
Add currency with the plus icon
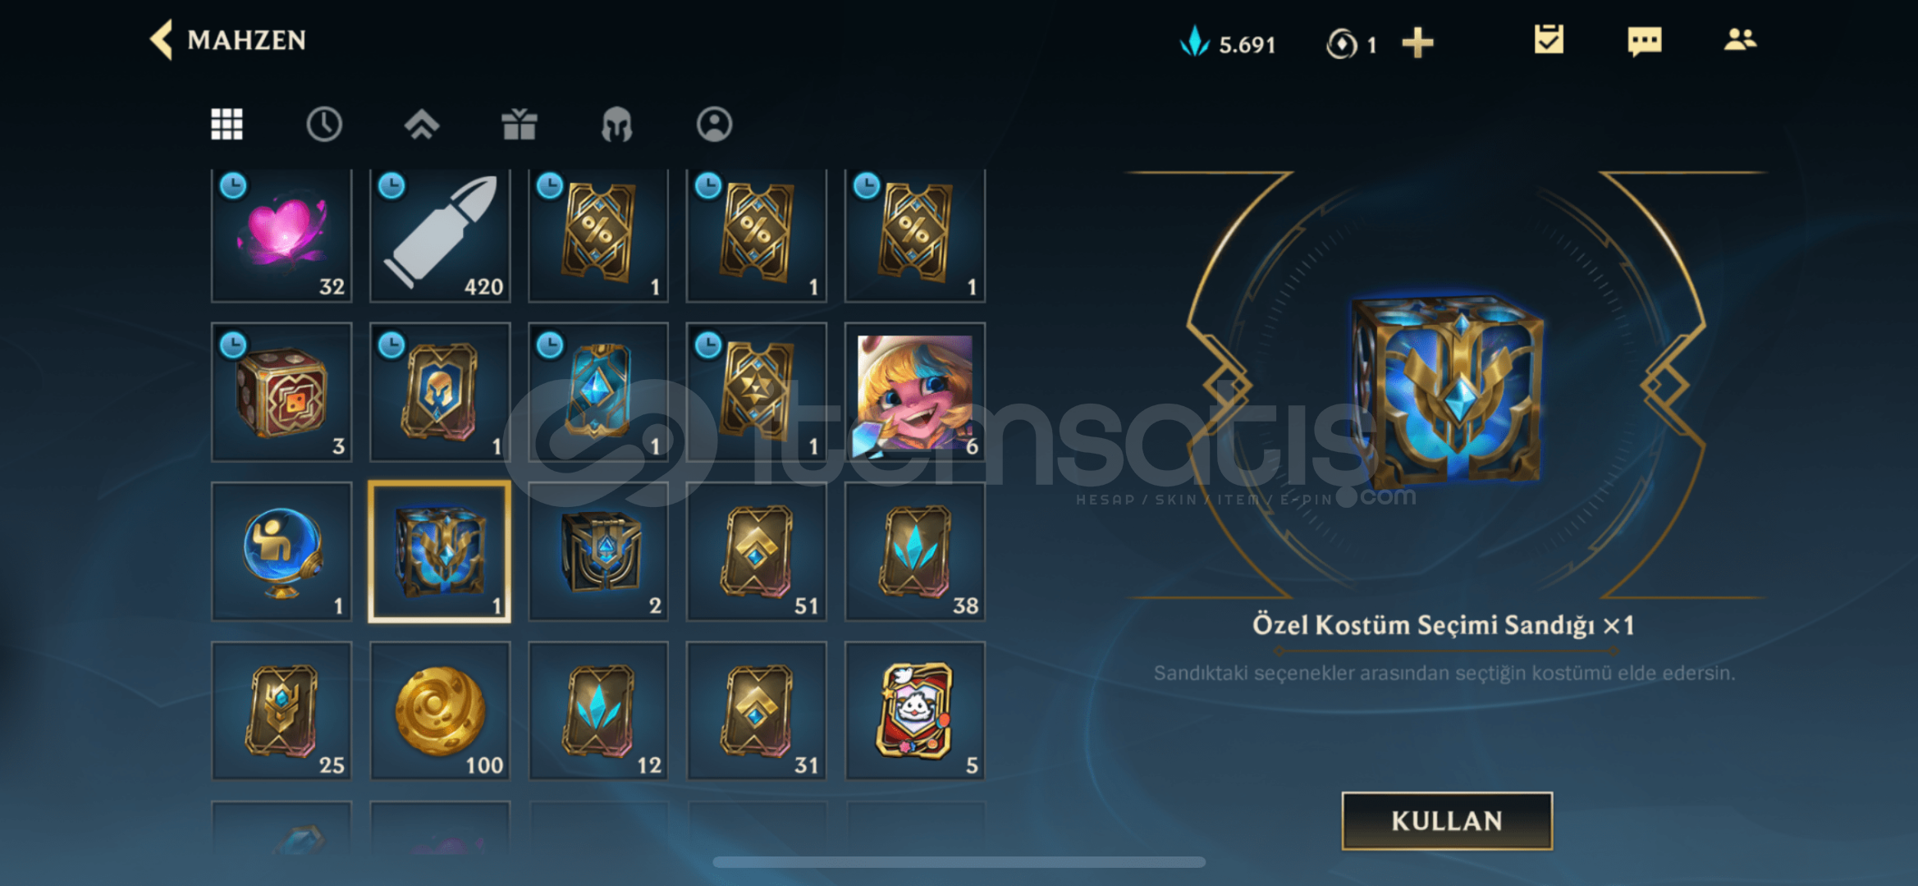pos(1417,43)
